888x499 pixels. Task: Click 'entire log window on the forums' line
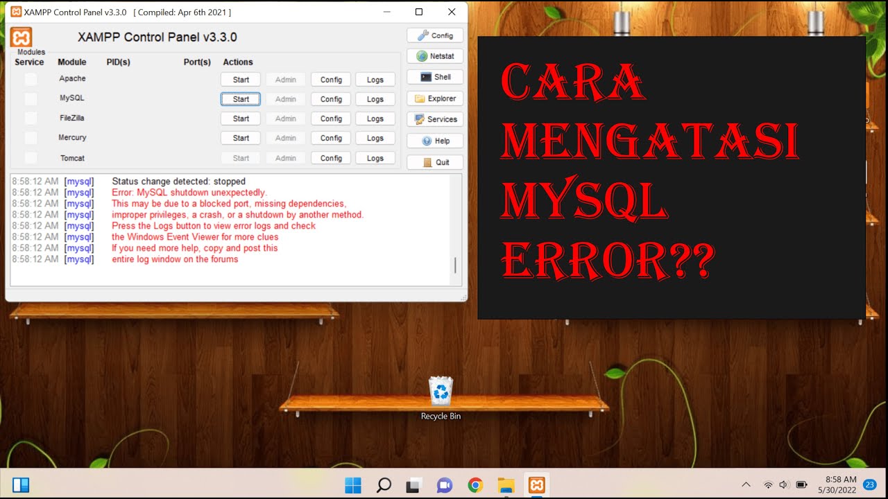click(175, 259)
